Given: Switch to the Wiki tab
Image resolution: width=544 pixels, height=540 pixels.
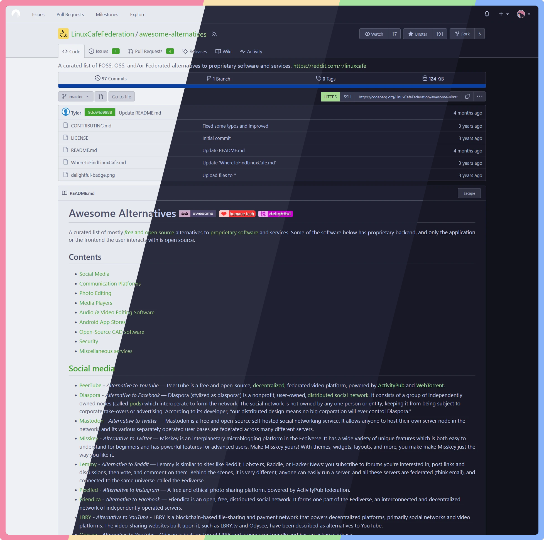Looking at the screenshot, I should pos(223,51).
